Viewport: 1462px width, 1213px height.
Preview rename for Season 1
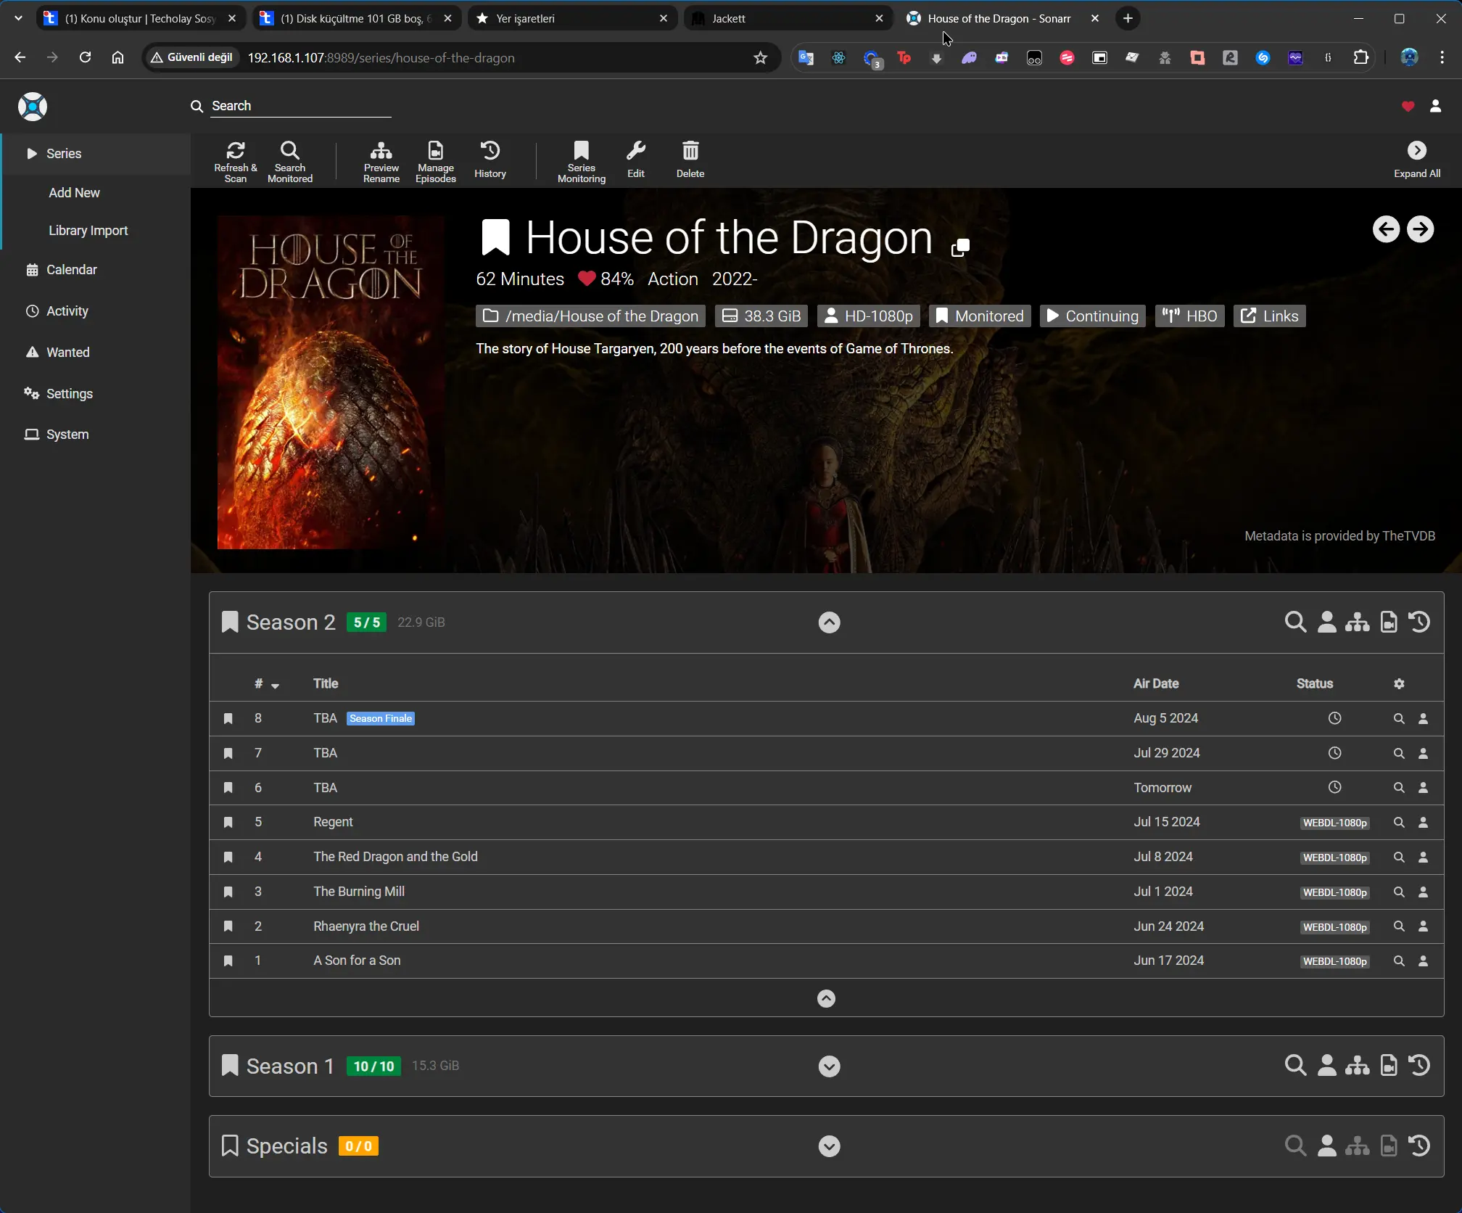[1357, 1065]
